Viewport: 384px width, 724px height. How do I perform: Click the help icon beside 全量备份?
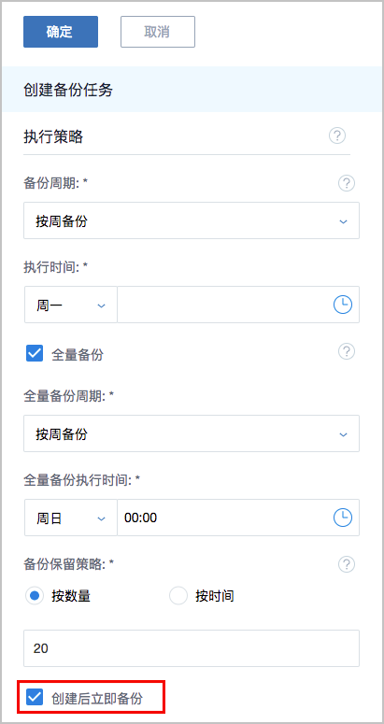(346, 351)
